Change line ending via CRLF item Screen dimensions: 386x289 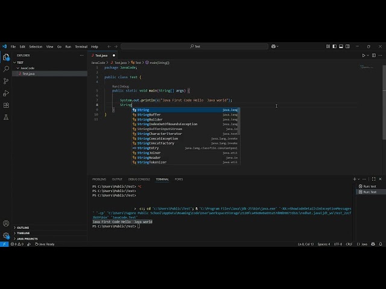click(349, 244)
